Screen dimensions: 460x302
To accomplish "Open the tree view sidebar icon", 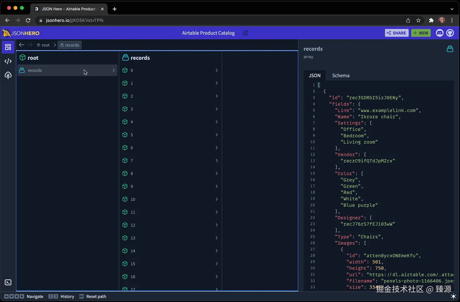I will (8, 75).
